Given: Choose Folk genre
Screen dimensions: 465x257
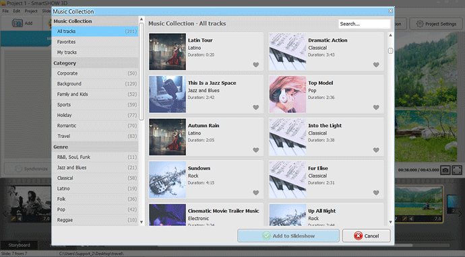Looking at the screenshot, I should click(x=95, y=199).
